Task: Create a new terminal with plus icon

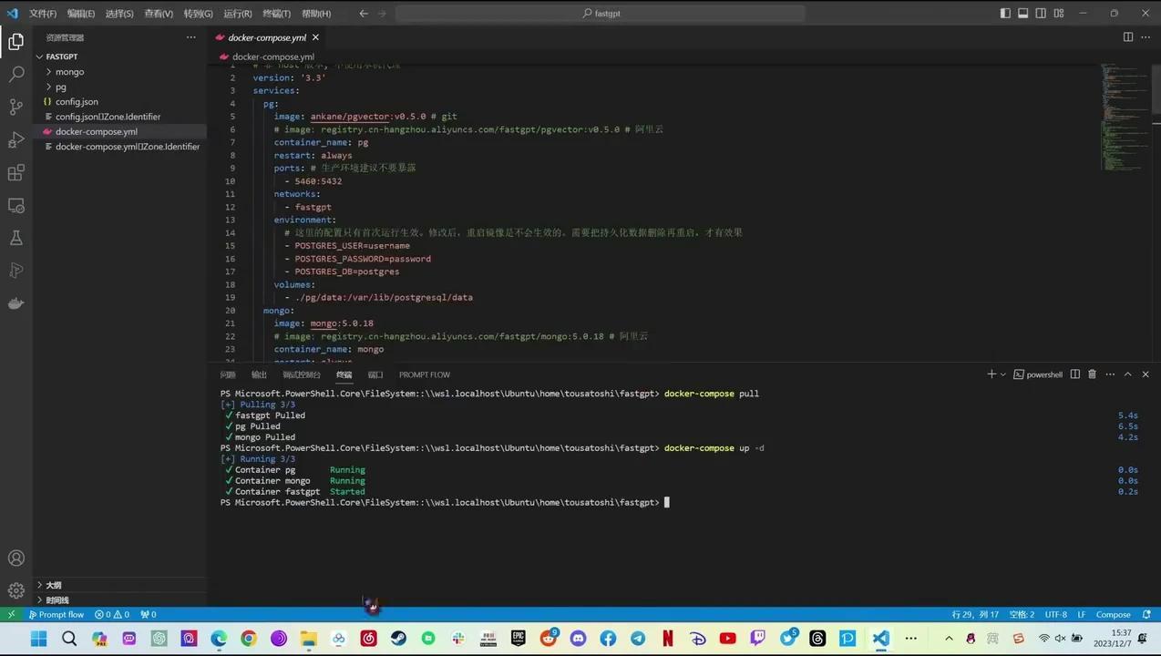Action: click(991, 374)
